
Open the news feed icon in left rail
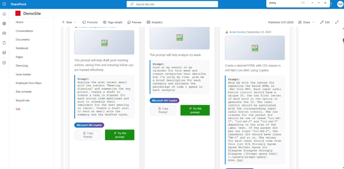(x=4, y=33)
